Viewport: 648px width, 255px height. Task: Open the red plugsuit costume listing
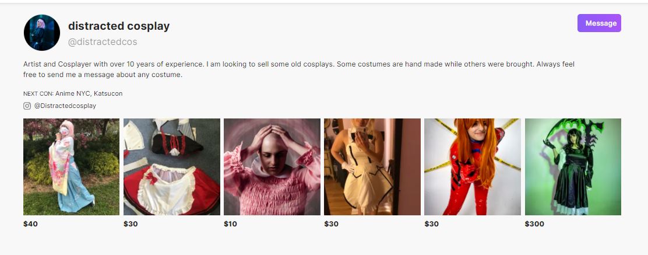473,167
